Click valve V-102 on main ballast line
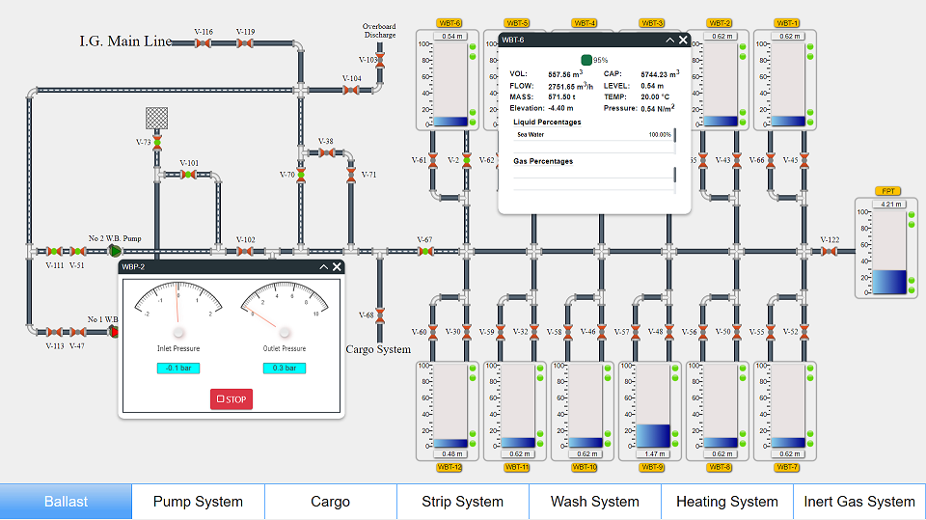 point(245,251)
